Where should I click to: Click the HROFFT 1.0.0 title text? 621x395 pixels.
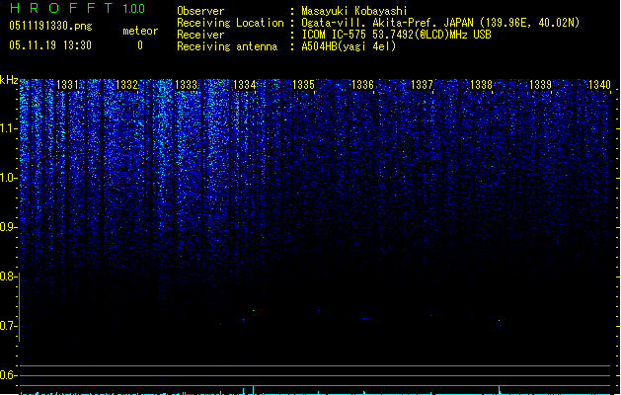(x=78, y=8)
